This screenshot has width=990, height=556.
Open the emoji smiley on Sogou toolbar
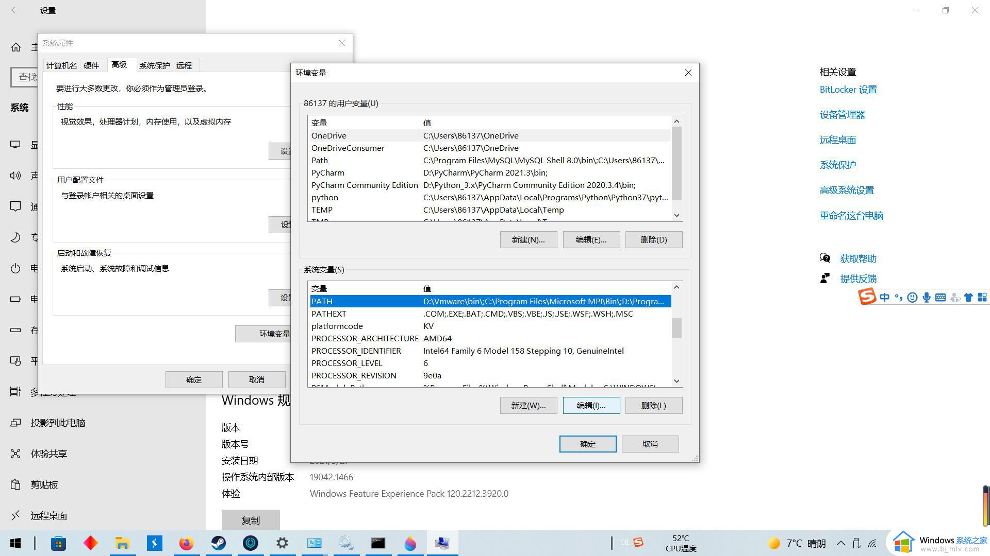pyautogui.click(x=912, y=298)
